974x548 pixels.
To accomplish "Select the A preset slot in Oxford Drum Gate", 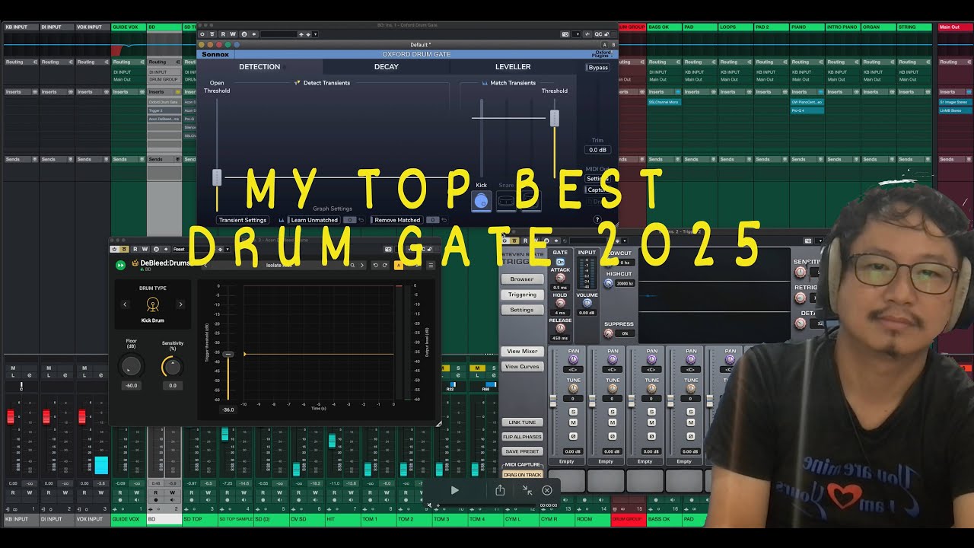I will tap(604, 45).
